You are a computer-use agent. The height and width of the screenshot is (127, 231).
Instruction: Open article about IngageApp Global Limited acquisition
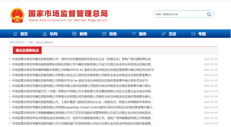pyautogui.click(x=83, y=107)
